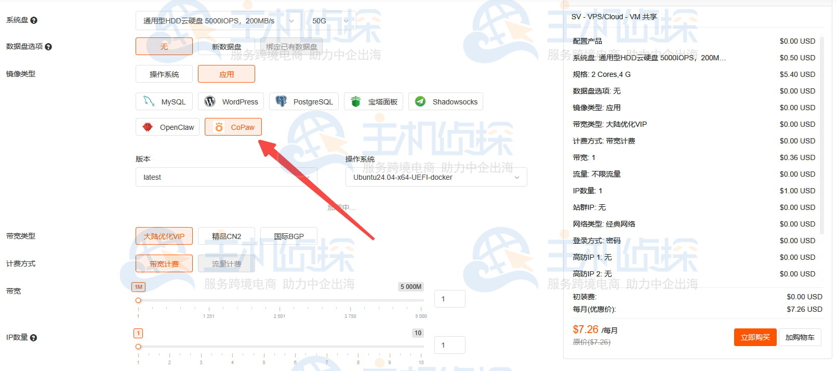
Task: Click the $5.40 USD price
Action: click(798, 74)
